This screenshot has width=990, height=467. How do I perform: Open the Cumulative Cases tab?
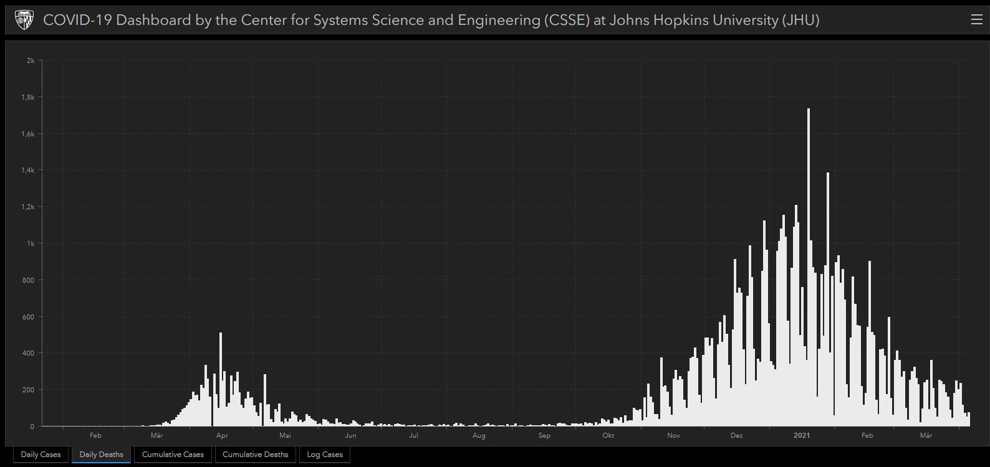(173, 455)
